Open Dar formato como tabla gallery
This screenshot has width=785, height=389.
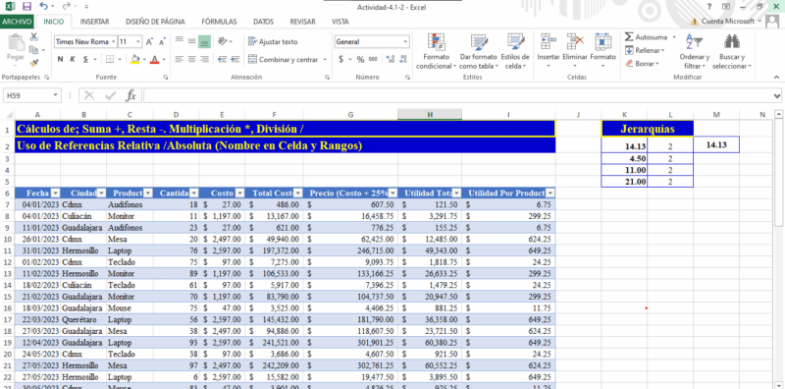(479, 52)
